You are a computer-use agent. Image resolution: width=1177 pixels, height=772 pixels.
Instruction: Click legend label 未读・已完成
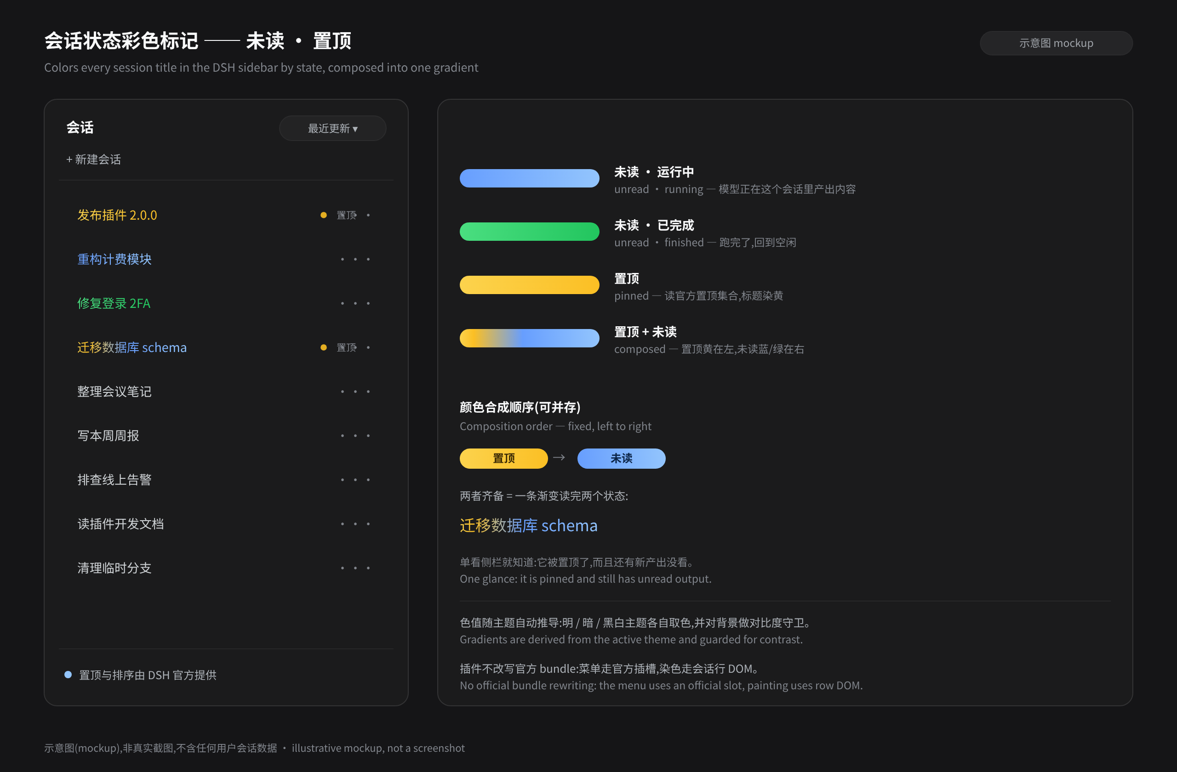(x=654, y=225)
